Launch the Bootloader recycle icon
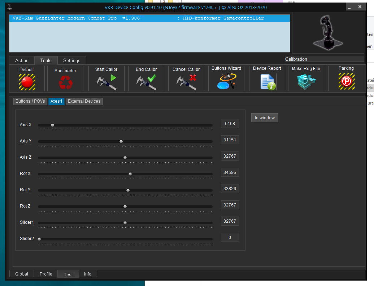The image size is (374, 286). [x=66, y=82]
